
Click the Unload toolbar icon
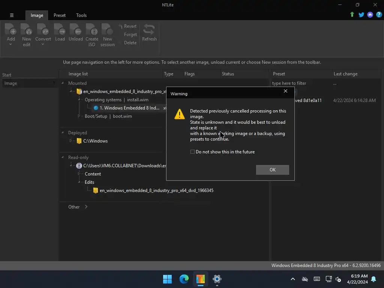[x=75, y=29]
